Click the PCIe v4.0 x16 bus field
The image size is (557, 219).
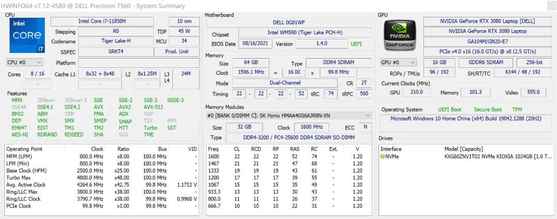pyautogui.click(x=487, y=52)
